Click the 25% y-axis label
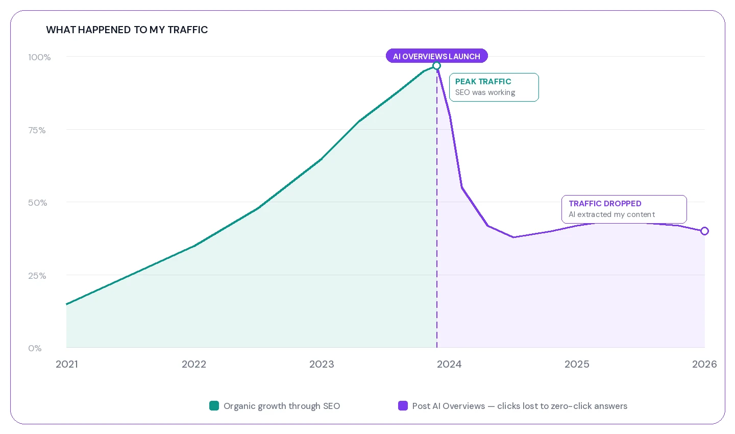Viewport: 735px width, 434px height. (37, 276)
